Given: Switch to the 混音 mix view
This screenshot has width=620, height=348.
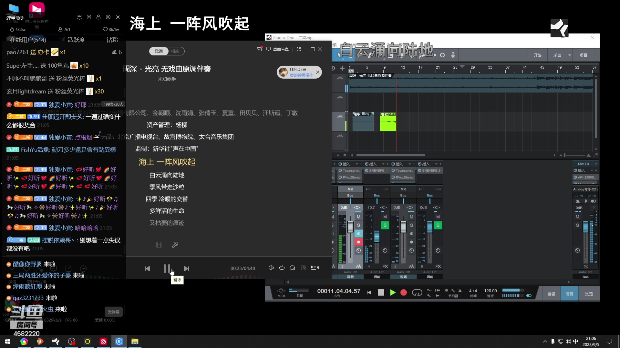Looking at the screenshot, I should (569, 294).
